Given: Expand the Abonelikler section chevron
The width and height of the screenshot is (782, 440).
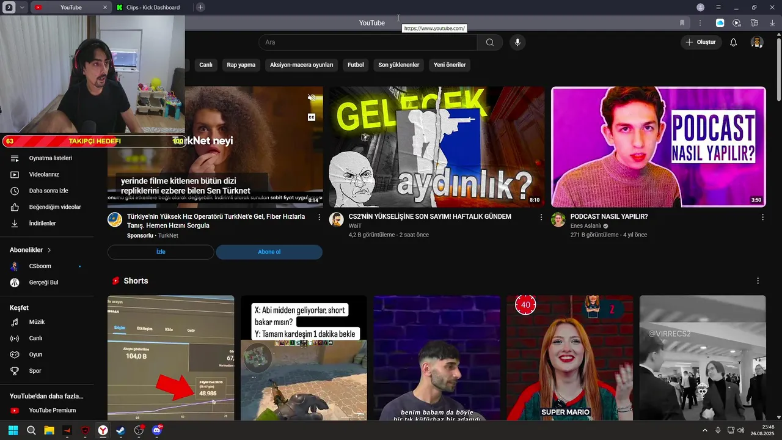Looking at the screenshot, I should 49,250.
